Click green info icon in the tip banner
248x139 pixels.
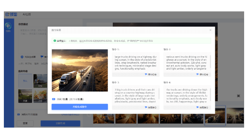pos(55,41)
